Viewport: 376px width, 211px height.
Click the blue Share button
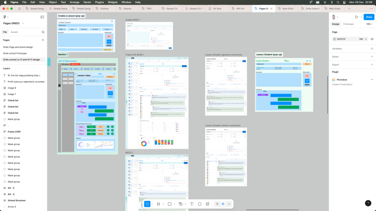coord(368,17)
